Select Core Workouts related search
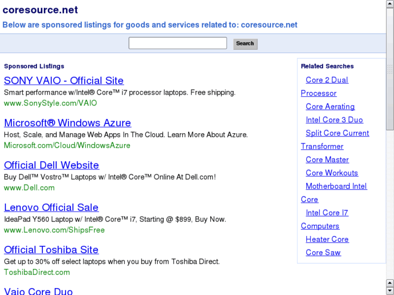The width and height of the screenshot is (394, 295). click(x=332, y=173)
